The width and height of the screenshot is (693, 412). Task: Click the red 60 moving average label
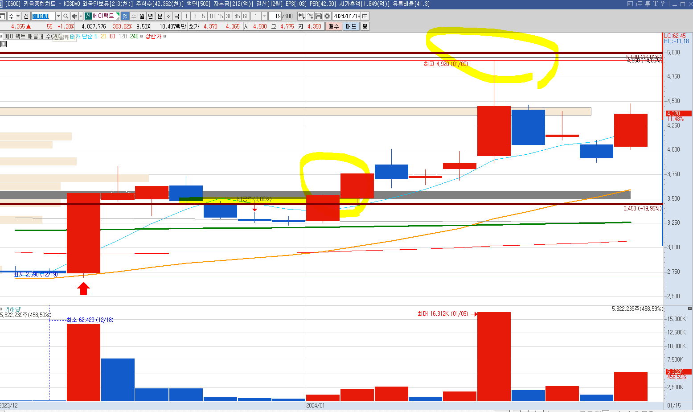point(112,36)
